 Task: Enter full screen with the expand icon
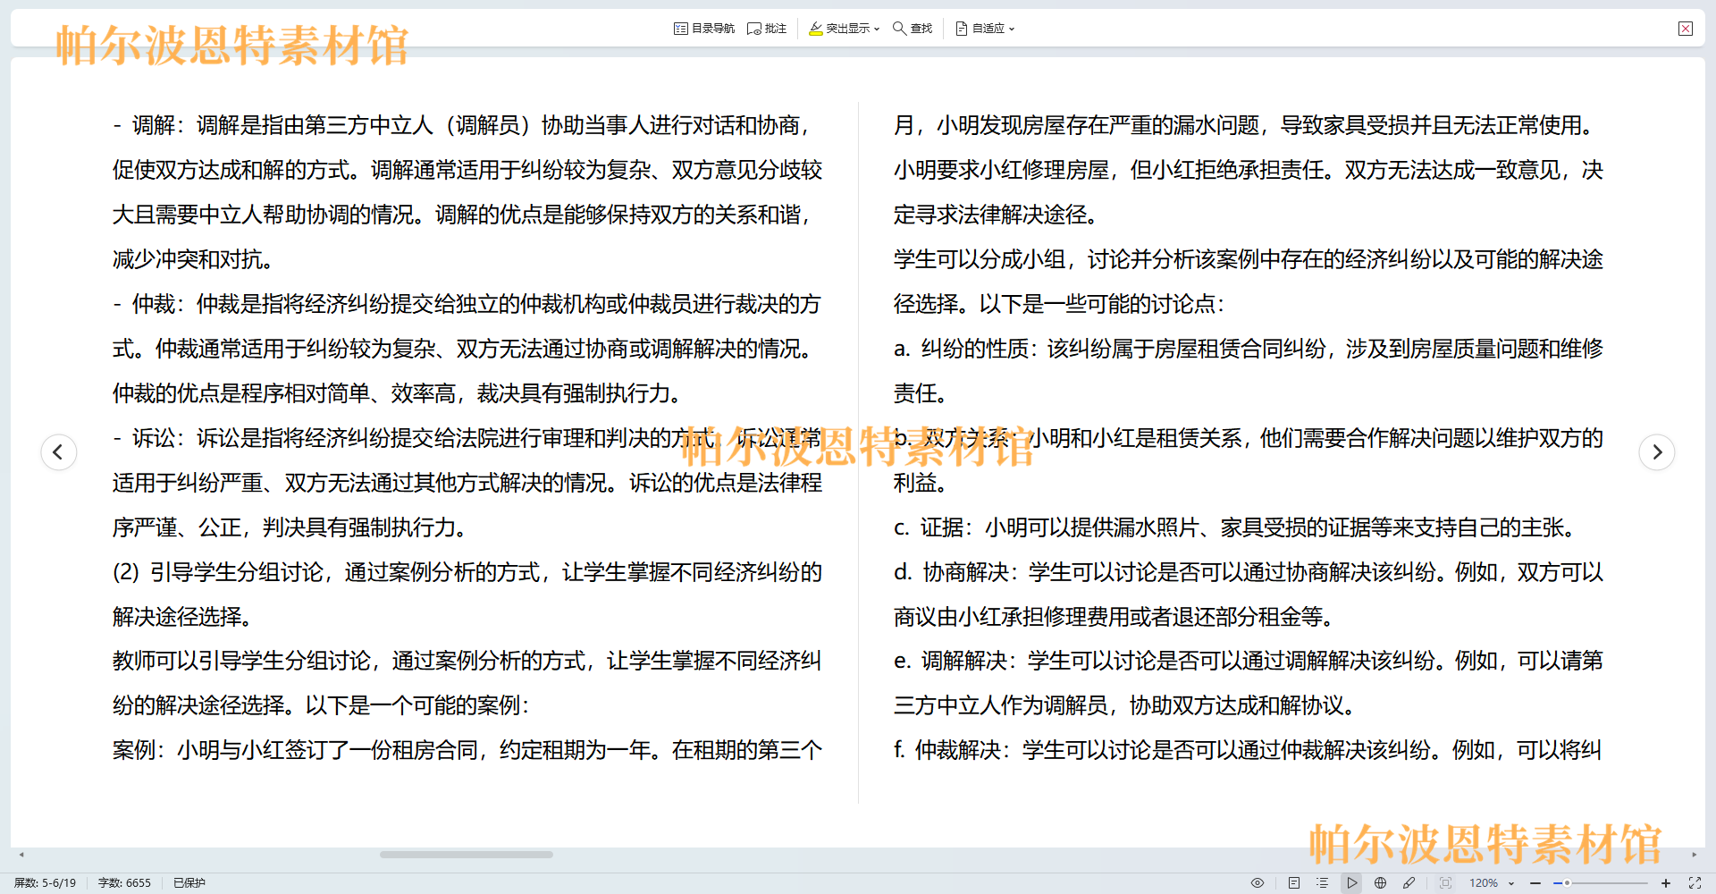pyautogui.click(x=1695, y=882)
